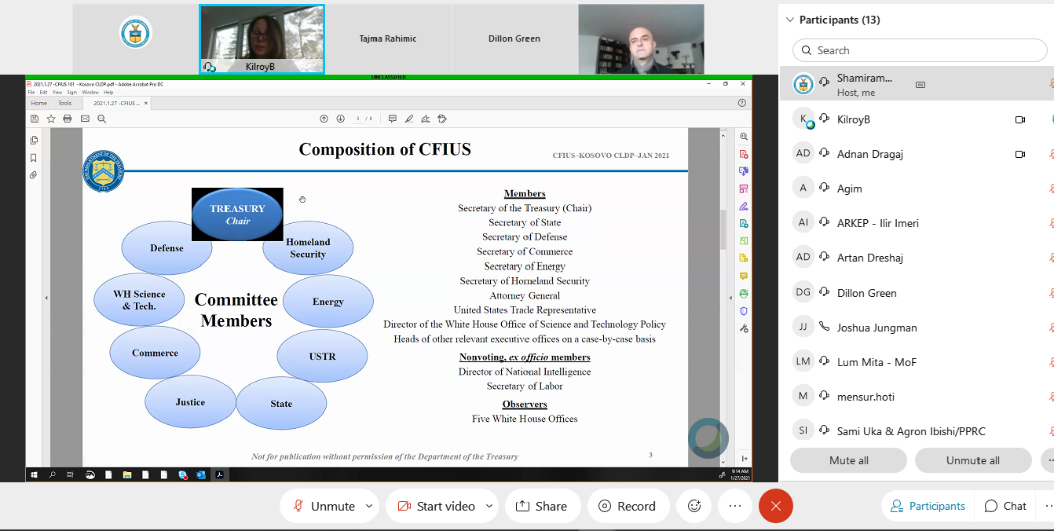Click the red leave meeting button
Screen dimensions: 1054x531
(775, 507)
